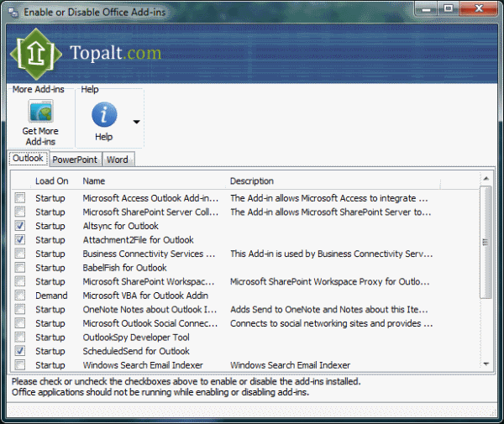
Task: Switch to the Outlook tab
Action: coord(29,158)
